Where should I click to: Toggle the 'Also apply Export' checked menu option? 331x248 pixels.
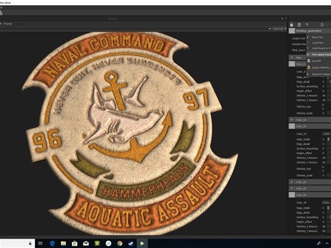coord(319,55)
